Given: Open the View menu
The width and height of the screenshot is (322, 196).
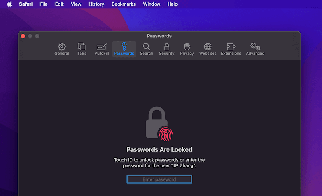Looking at the screenshot, I should point(76,4).
